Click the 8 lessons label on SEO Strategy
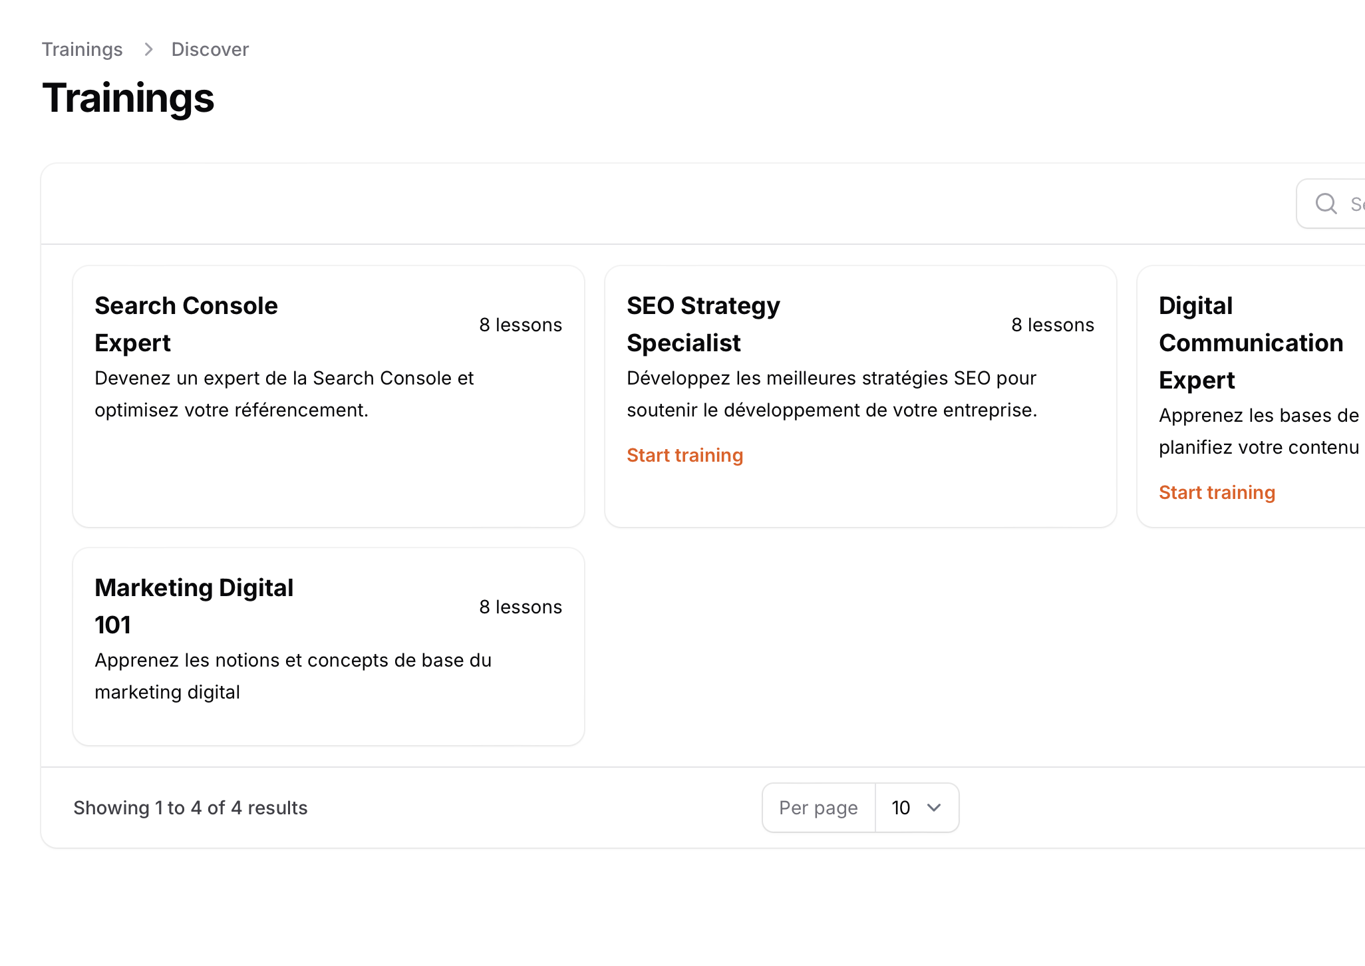 (x=1052, y=325)
